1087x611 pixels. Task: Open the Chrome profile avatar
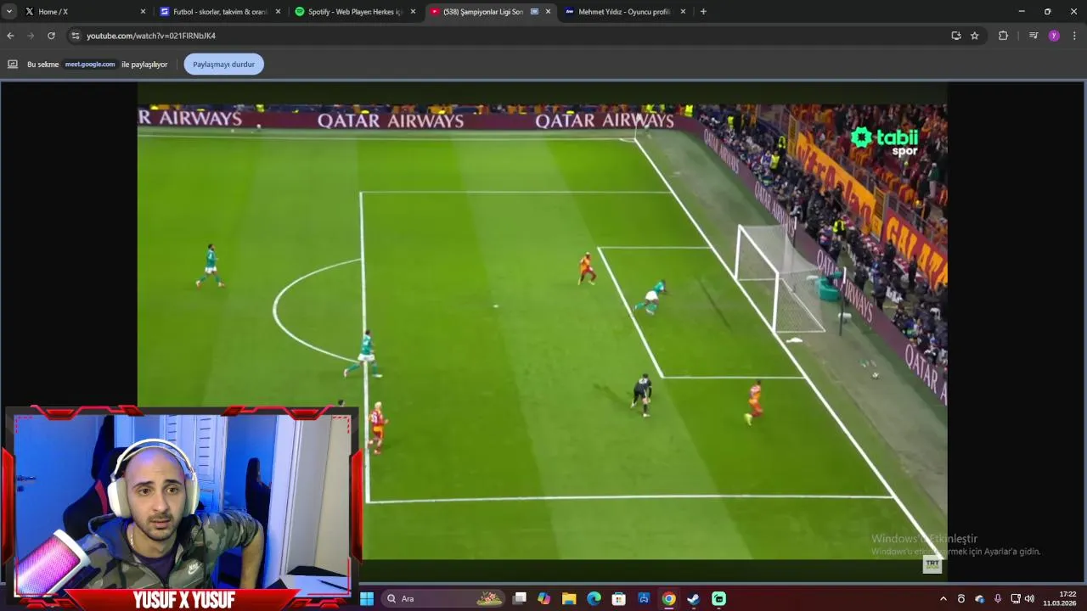(1054, 36)
